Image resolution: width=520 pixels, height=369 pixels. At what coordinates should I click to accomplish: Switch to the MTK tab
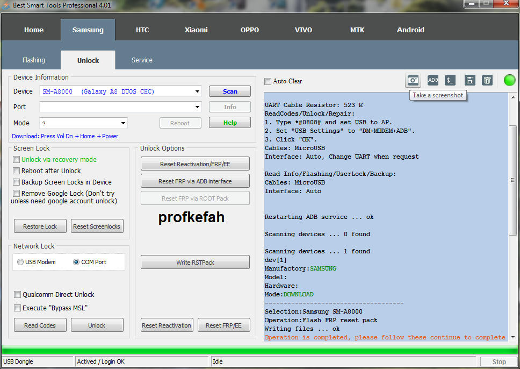click(x=357, y=30)
